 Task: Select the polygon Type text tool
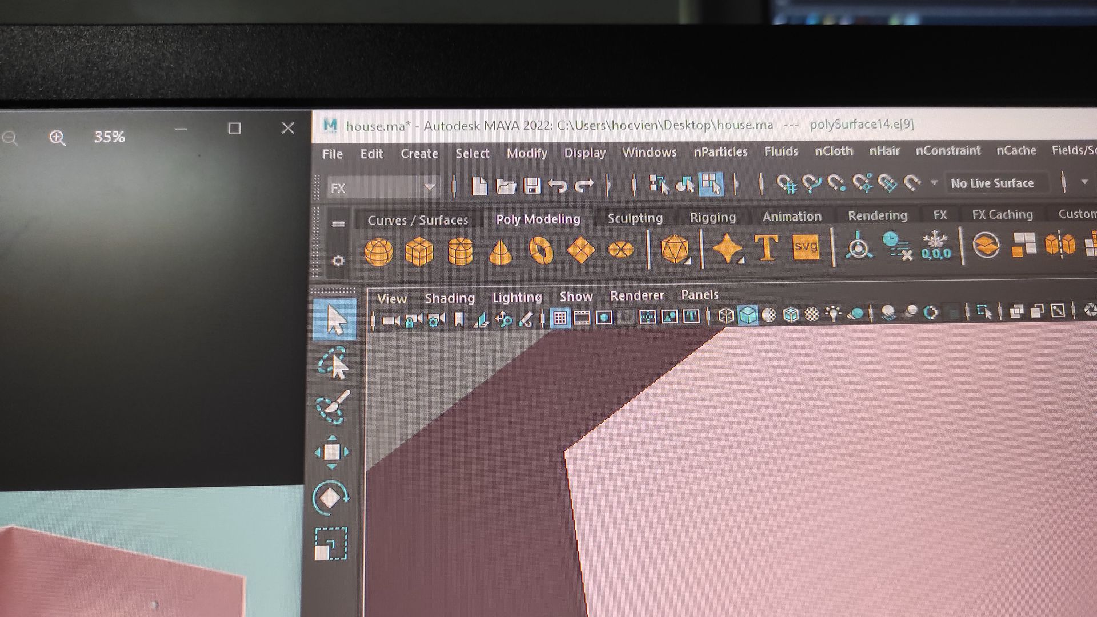[x=766, y=247]
